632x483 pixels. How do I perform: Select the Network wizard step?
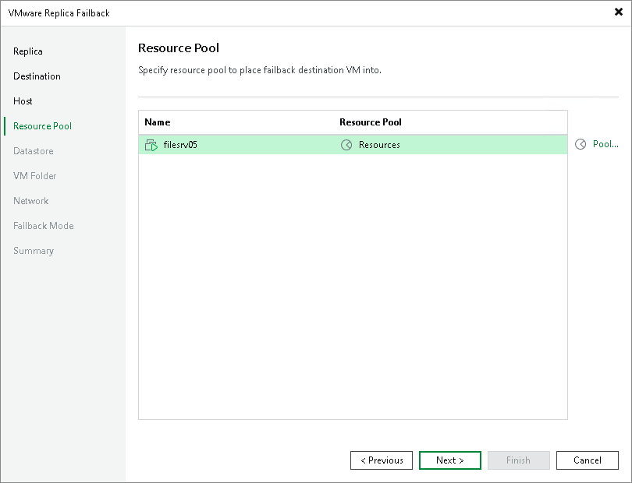30,201
